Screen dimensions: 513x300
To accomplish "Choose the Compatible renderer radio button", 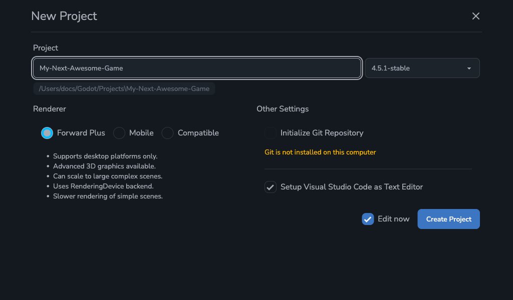I will pyautogui.click(x=167, y=133).
